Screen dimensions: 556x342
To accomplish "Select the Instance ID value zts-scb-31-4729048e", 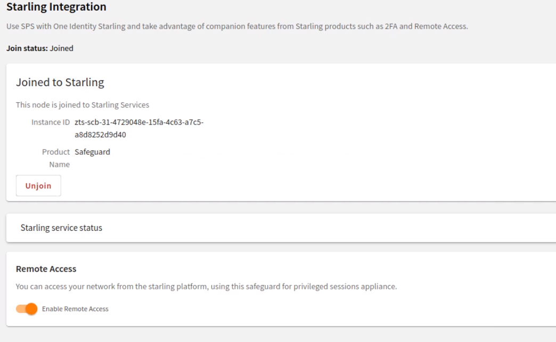I will pos(139,128).
